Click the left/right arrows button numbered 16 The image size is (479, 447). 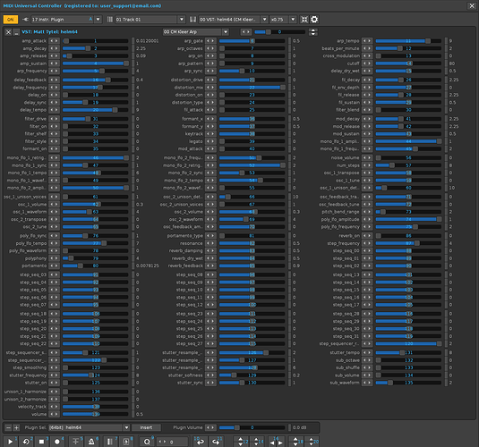click(276, 442)
